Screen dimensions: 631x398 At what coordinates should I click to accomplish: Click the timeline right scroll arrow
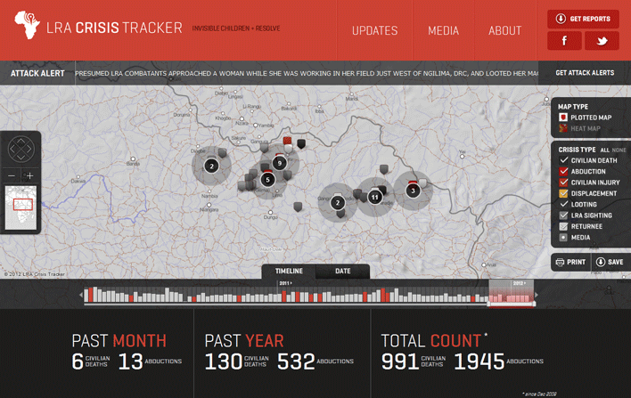(536, 295)
